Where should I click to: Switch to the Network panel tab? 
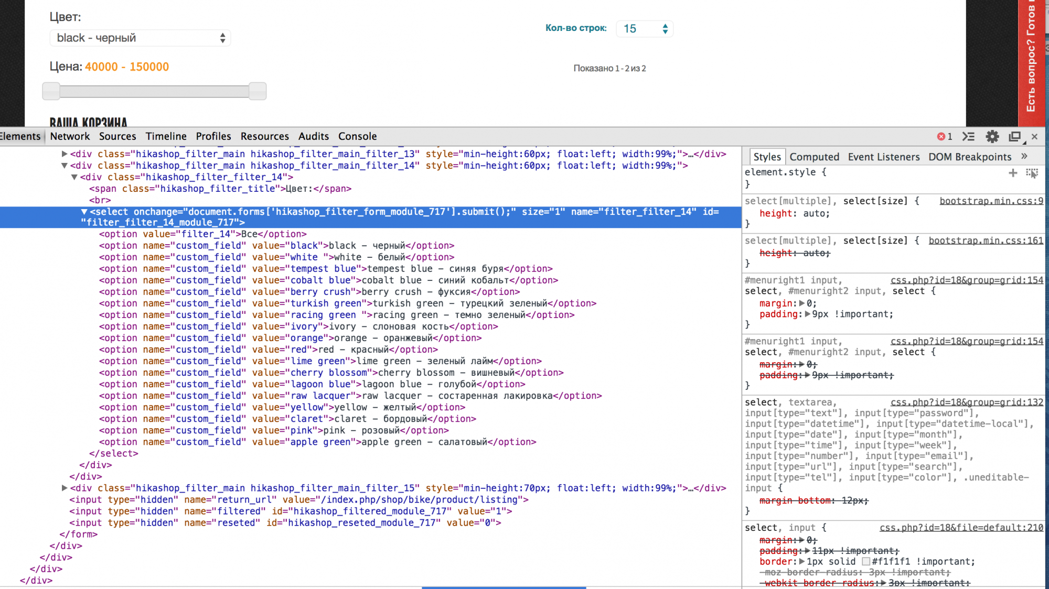[x=70, y=136]
